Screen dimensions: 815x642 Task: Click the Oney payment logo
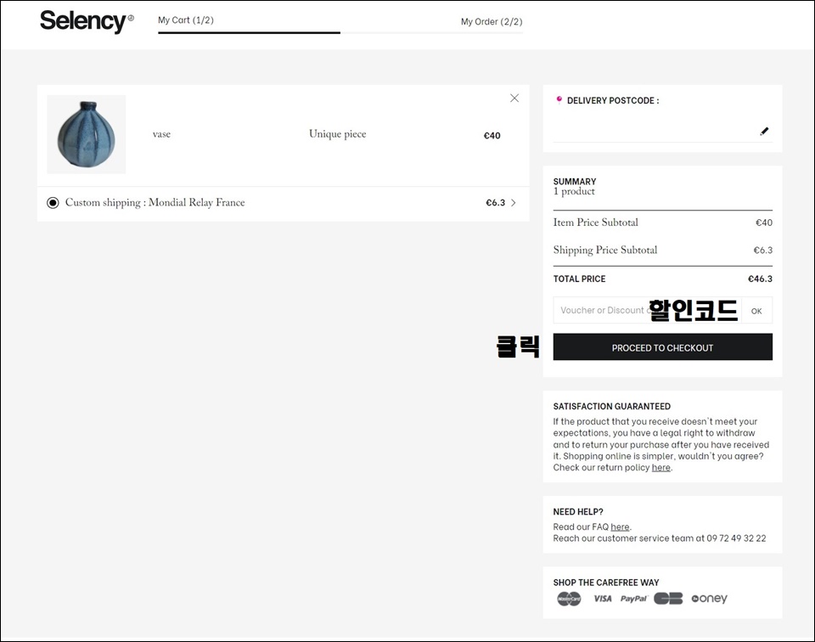pyautogui.click(x=710, y=599)
